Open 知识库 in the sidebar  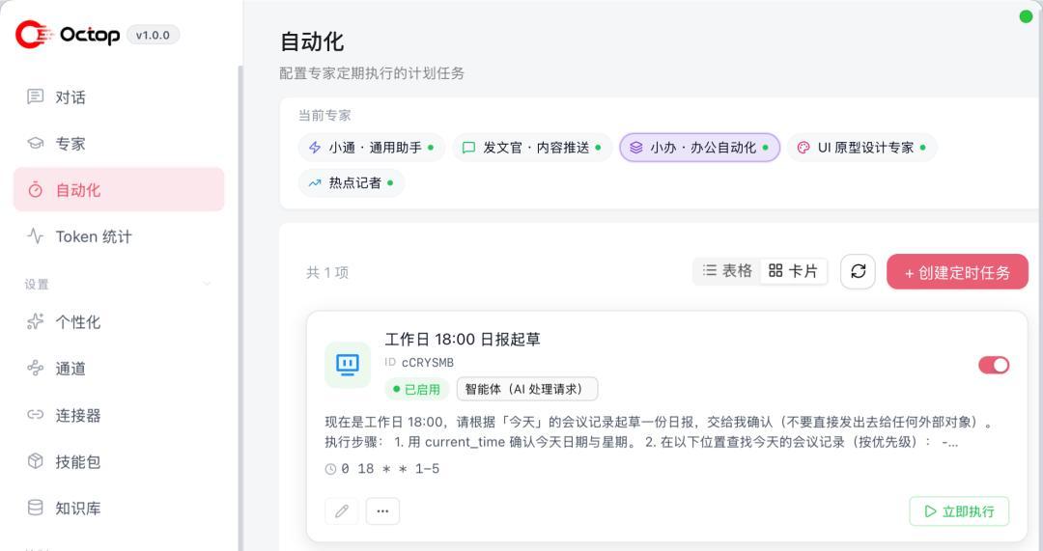119,509
